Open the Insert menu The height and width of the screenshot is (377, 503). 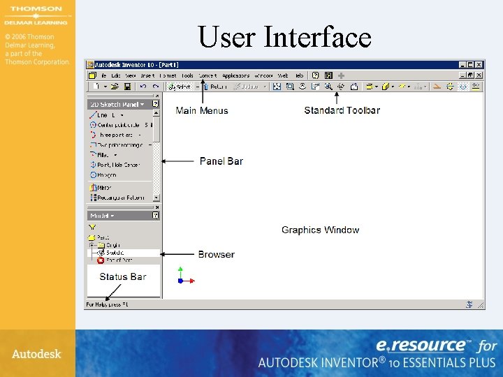[147, 75]
